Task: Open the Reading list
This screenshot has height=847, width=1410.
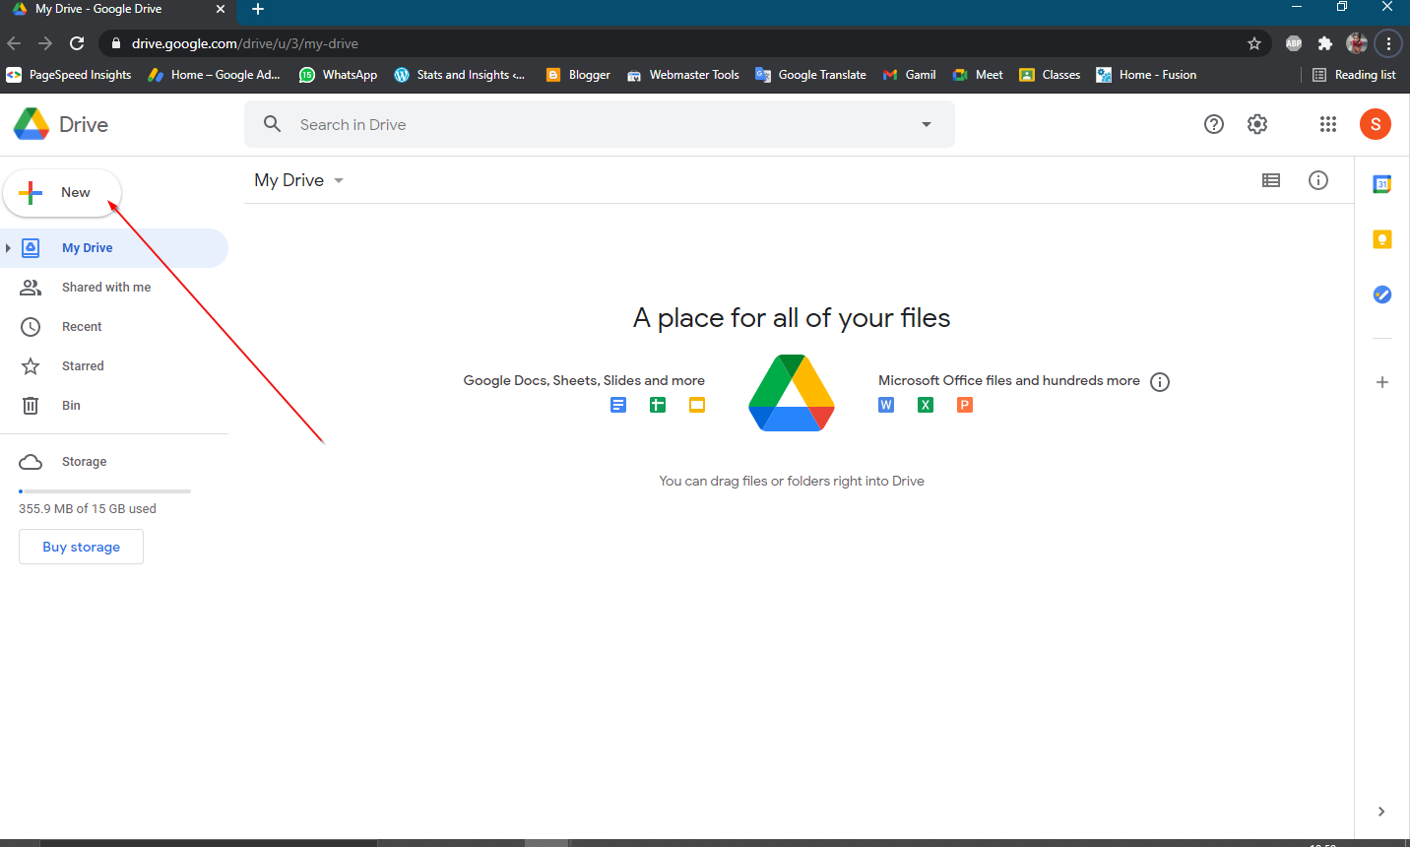Action: coord(1354,75)
